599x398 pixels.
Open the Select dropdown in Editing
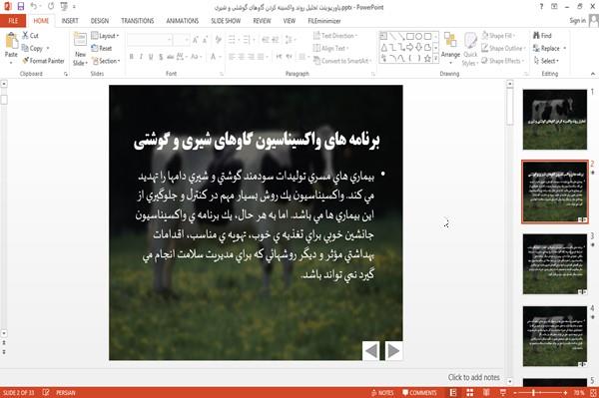pyautogui.click(x=546, y=61)
